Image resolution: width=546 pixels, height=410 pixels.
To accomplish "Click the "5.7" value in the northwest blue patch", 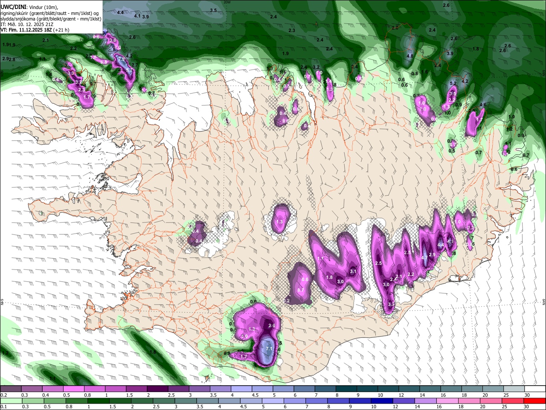I will pos(129,70).
